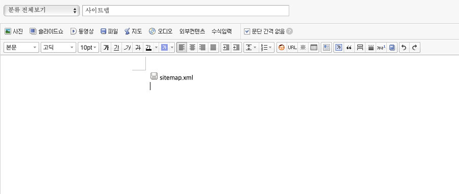The width and height of the screenshot is (459, 194).
Task: Align text to the left
Action: (x=181, y=47)
